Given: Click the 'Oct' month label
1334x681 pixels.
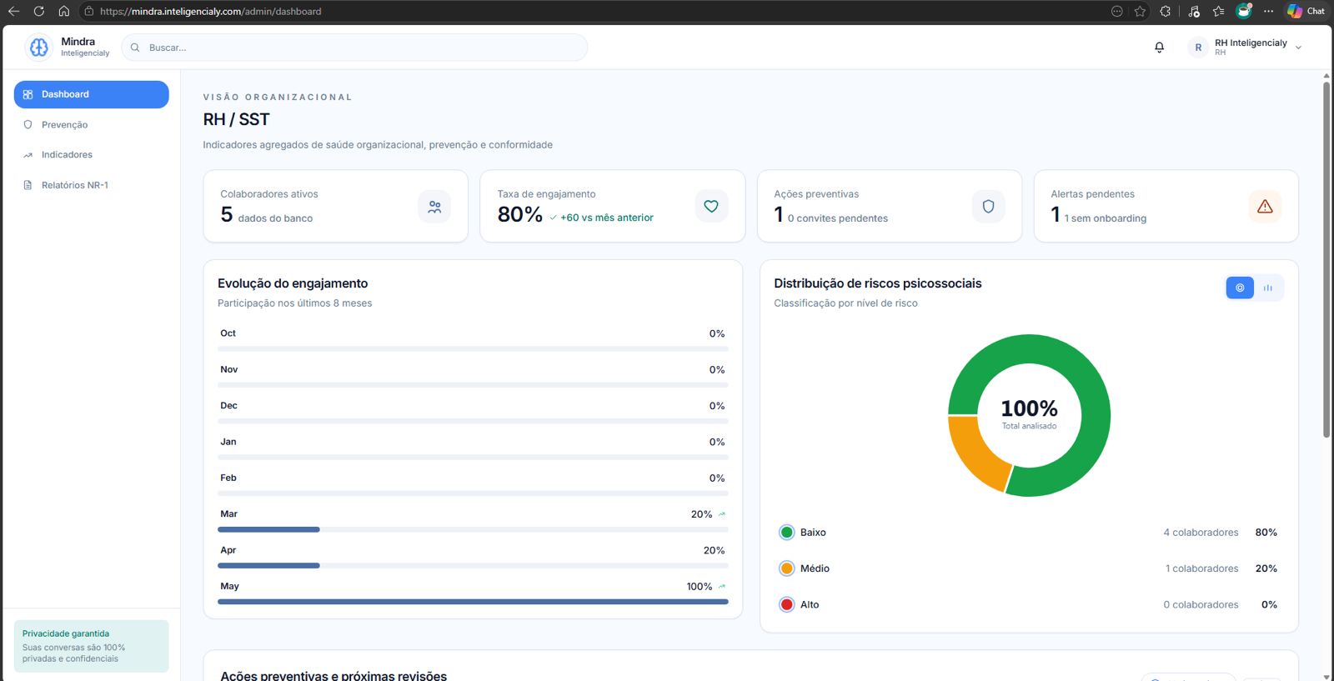Looking at the screenshot, I should (x=228, y=333).
